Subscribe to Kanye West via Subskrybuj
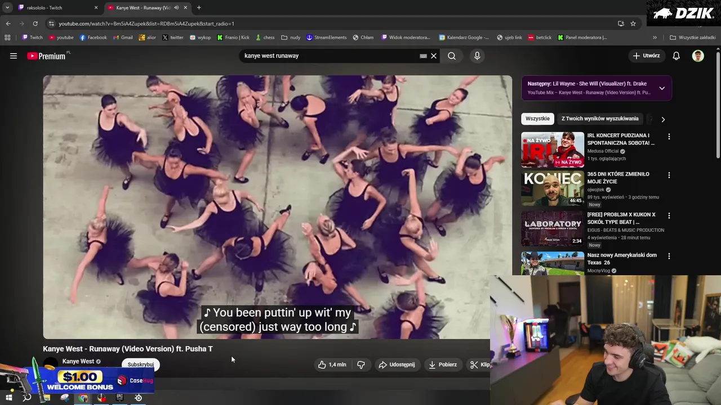 tap(141, 364)
